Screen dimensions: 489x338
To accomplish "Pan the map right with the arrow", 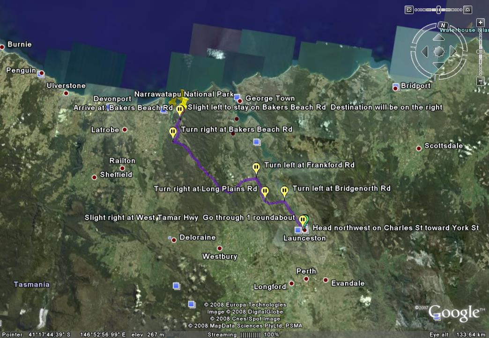I will 453,51.
